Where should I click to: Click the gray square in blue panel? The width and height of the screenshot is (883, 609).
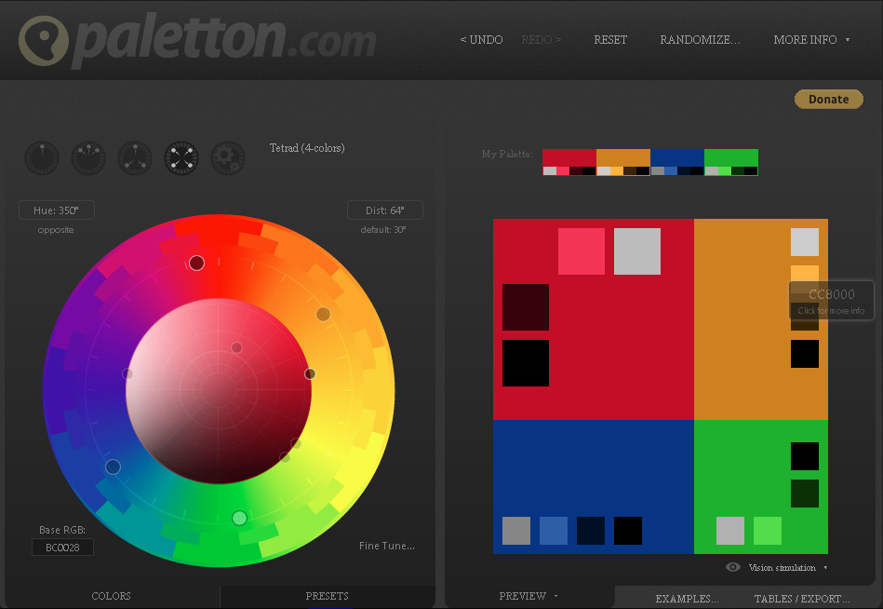516,531
